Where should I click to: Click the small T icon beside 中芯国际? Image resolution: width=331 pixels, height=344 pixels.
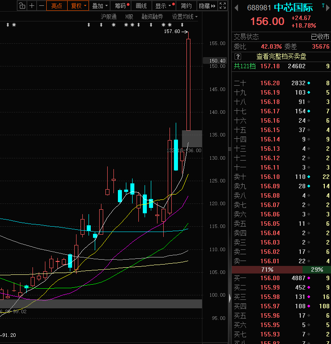[x=323, y=6]
